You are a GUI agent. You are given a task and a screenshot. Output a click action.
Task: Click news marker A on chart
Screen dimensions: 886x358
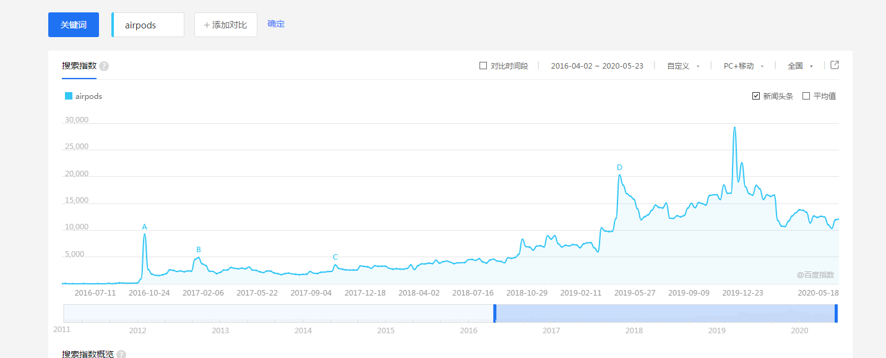coord(145,227)
